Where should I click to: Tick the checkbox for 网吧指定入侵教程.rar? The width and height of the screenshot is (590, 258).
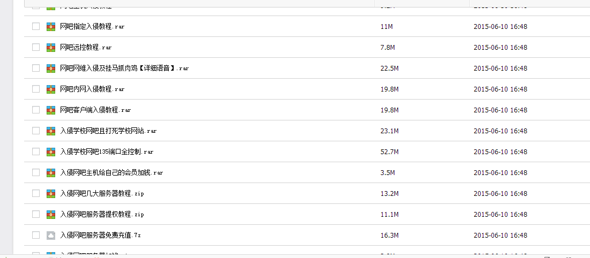[x=36, y=26]
